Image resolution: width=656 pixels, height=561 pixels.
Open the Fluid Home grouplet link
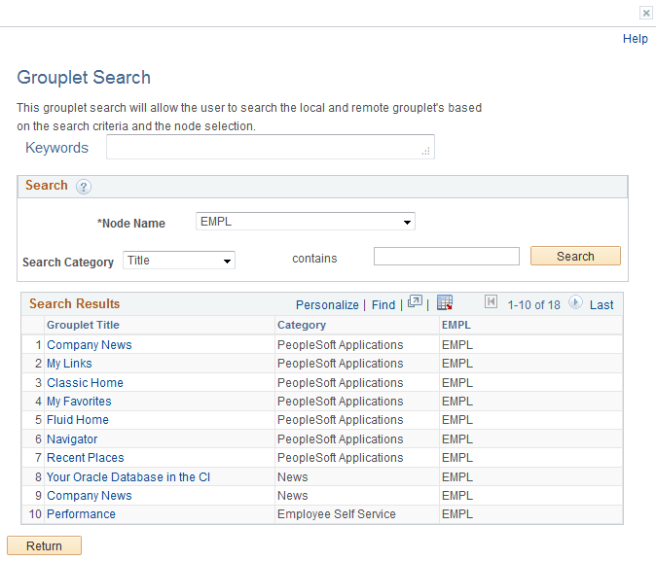pyautogui.click(x=78, y=420)
